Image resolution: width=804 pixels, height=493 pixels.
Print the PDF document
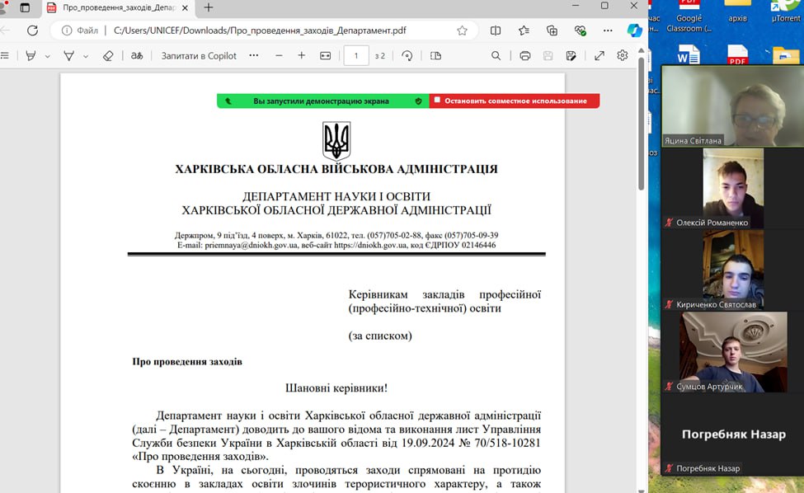point(525,56)
